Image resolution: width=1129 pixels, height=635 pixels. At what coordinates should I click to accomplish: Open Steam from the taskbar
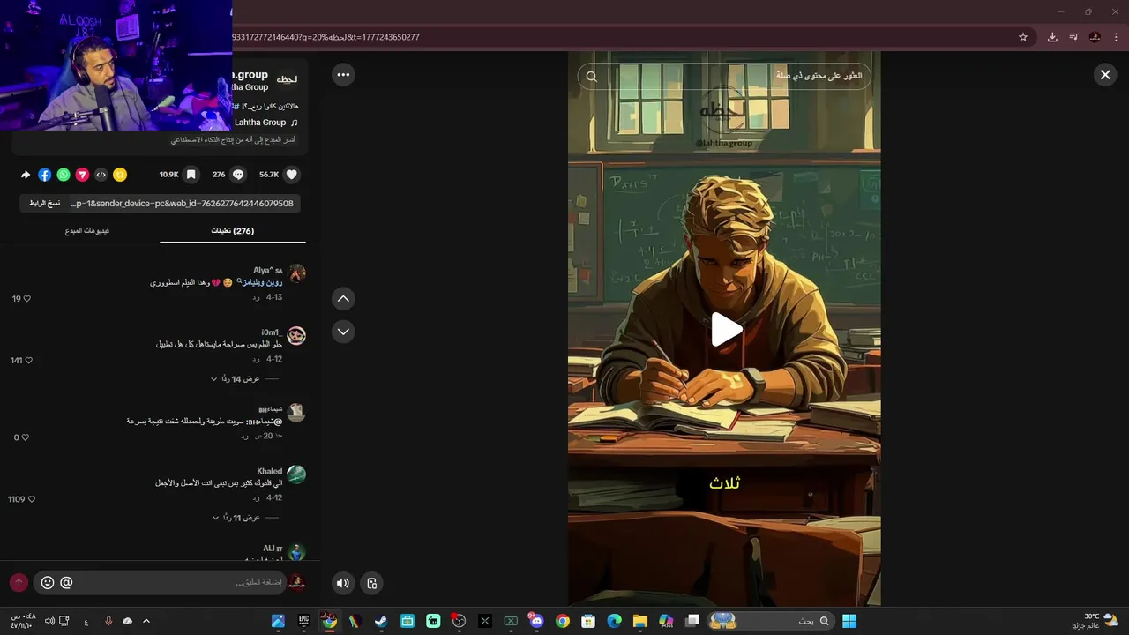(x=380, y=621)
